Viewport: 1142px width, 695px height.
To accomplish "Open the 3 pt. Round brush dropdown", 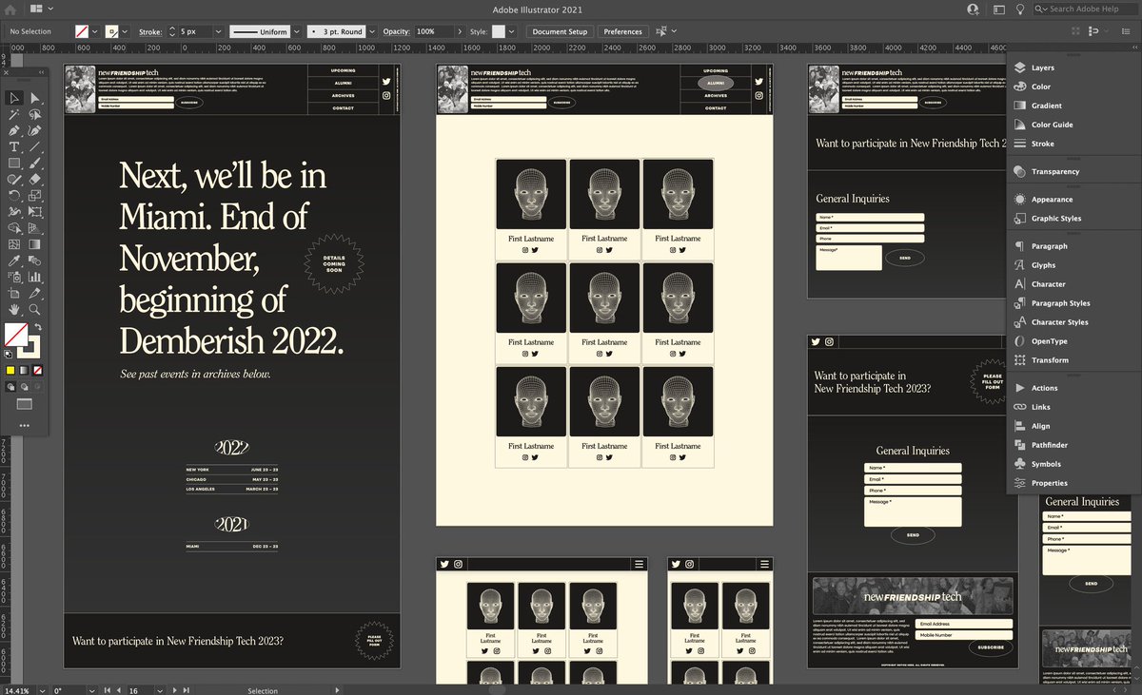I will [371, 31].
